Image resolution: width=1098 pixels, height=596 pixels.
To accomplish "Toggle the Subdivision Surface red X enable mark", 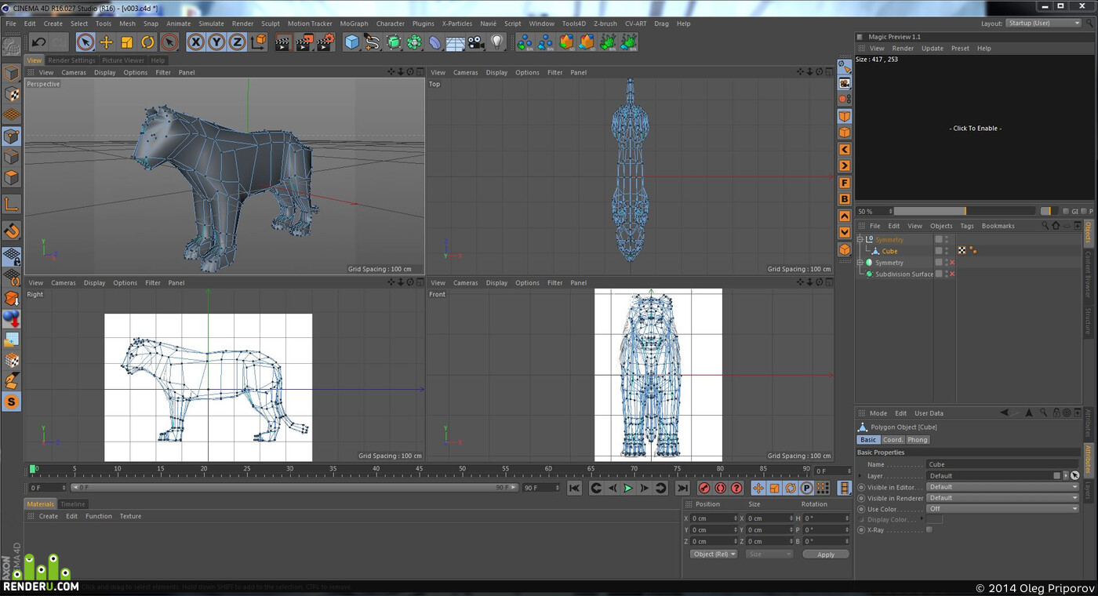I will pos(952,274).
